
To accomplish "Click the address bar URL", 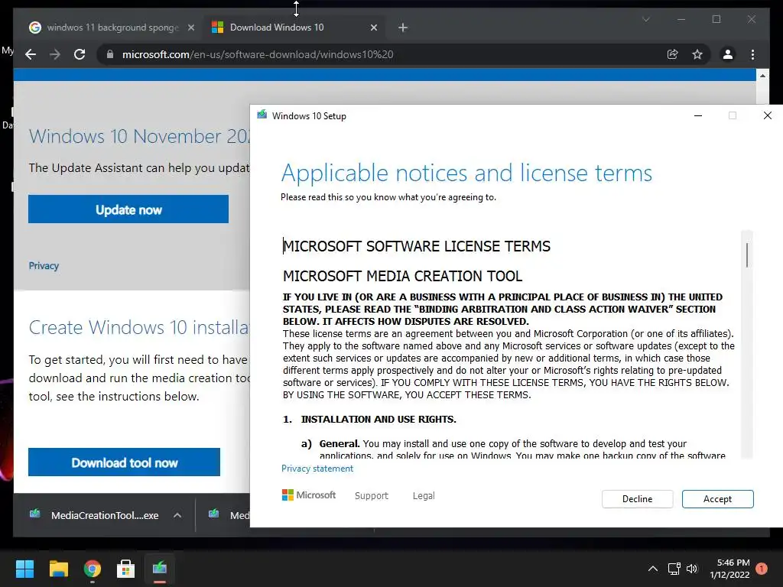I will 258,54.
